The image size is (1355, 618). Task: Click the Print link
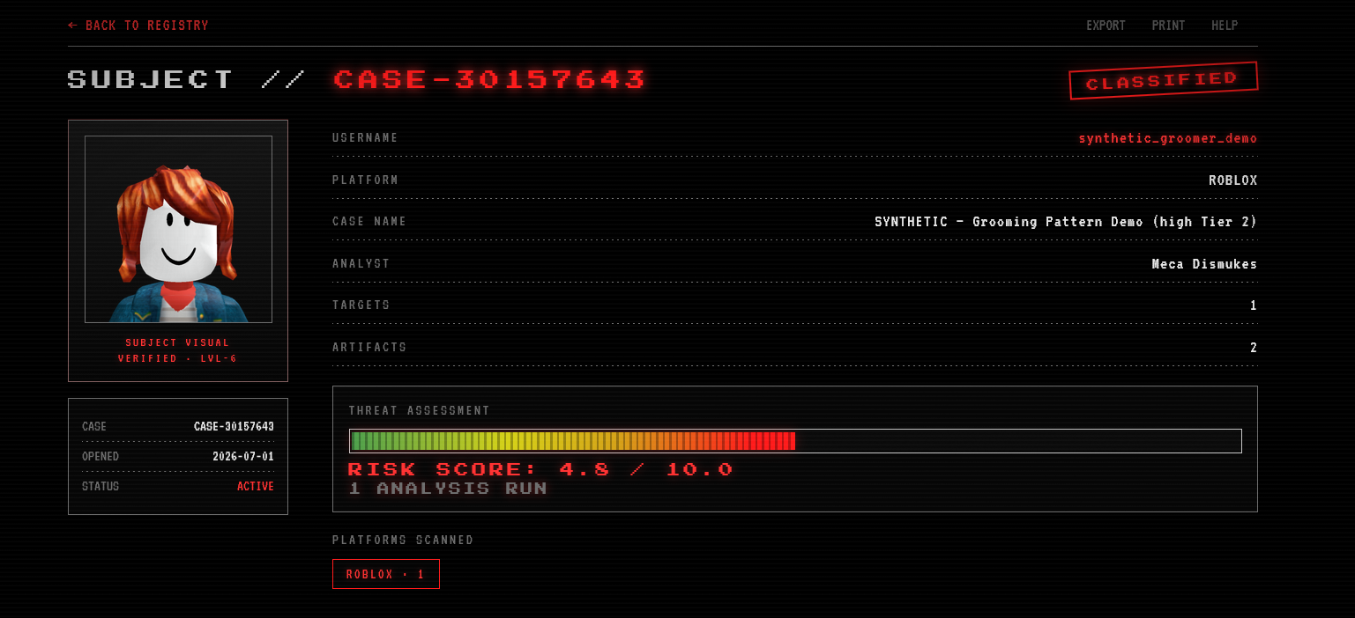click(x=1168, y=26)
